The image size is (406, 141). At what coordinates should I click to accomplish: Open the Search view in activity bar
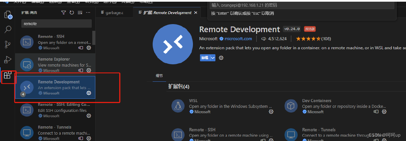(8, 29)
